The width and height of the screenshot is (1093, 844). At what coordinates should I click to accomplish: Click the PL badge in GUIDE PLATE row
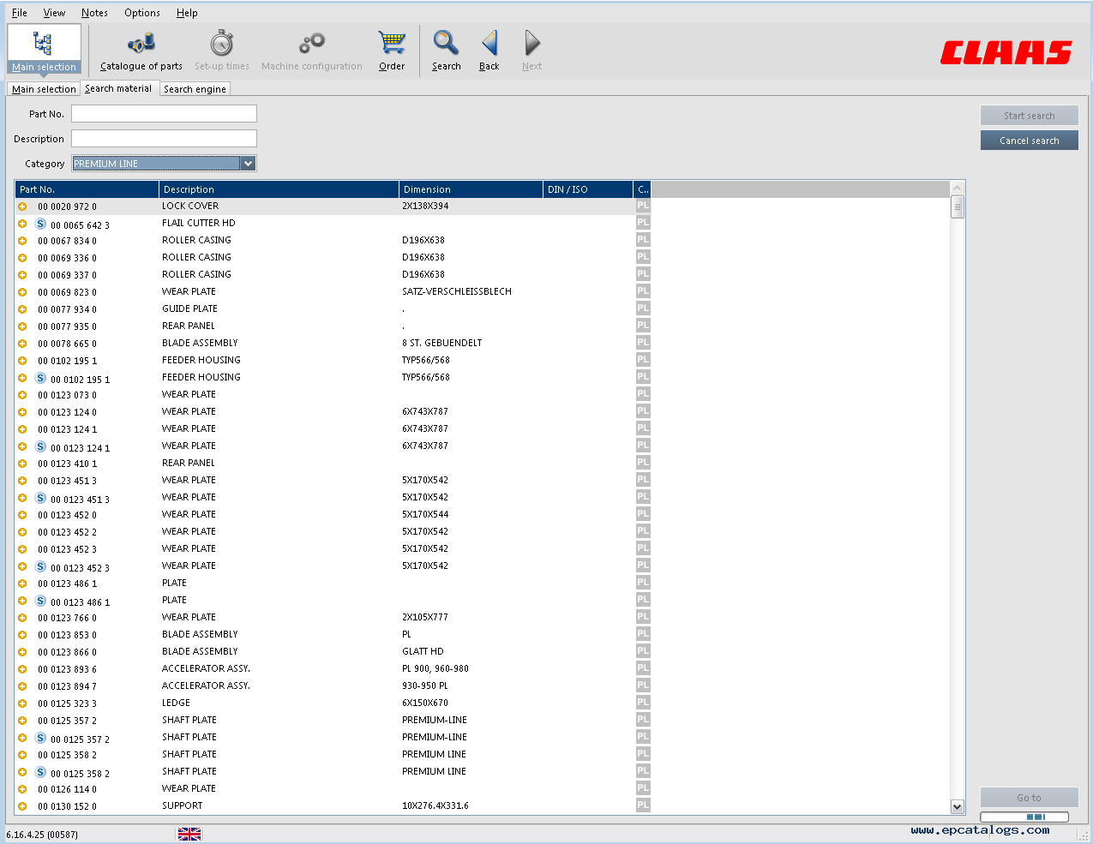pos(643,308)
